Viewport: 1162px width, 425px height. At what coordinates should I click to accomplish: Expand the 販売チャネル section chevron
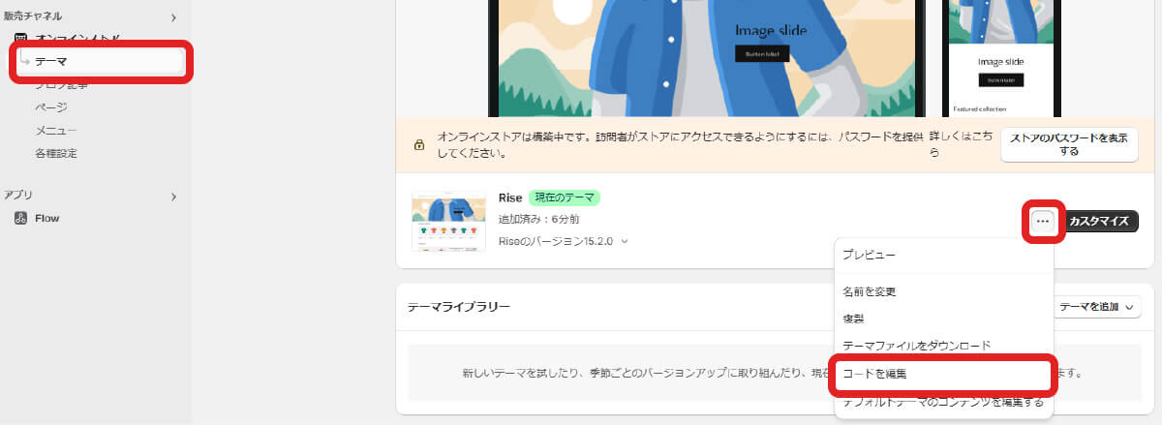173,16
